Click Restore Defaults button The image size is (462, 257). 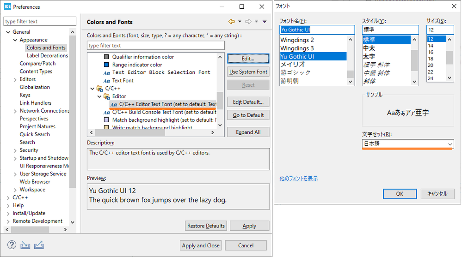coord(206,226)
